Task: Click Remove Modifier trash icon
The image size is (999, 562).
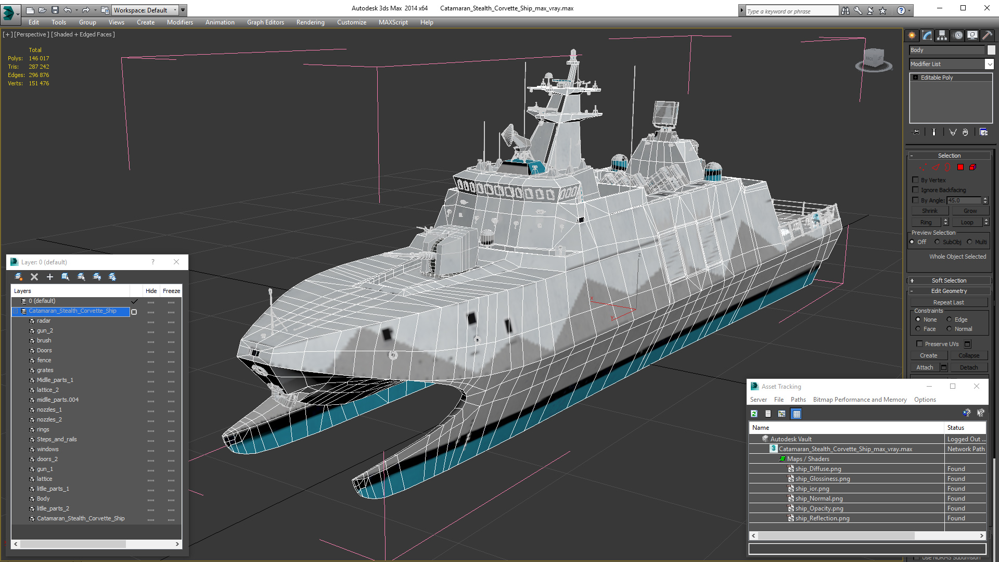Action: 966,132
